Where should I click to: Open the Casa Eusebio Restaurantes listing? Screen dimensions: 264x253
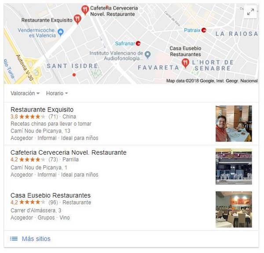point(51,195)
